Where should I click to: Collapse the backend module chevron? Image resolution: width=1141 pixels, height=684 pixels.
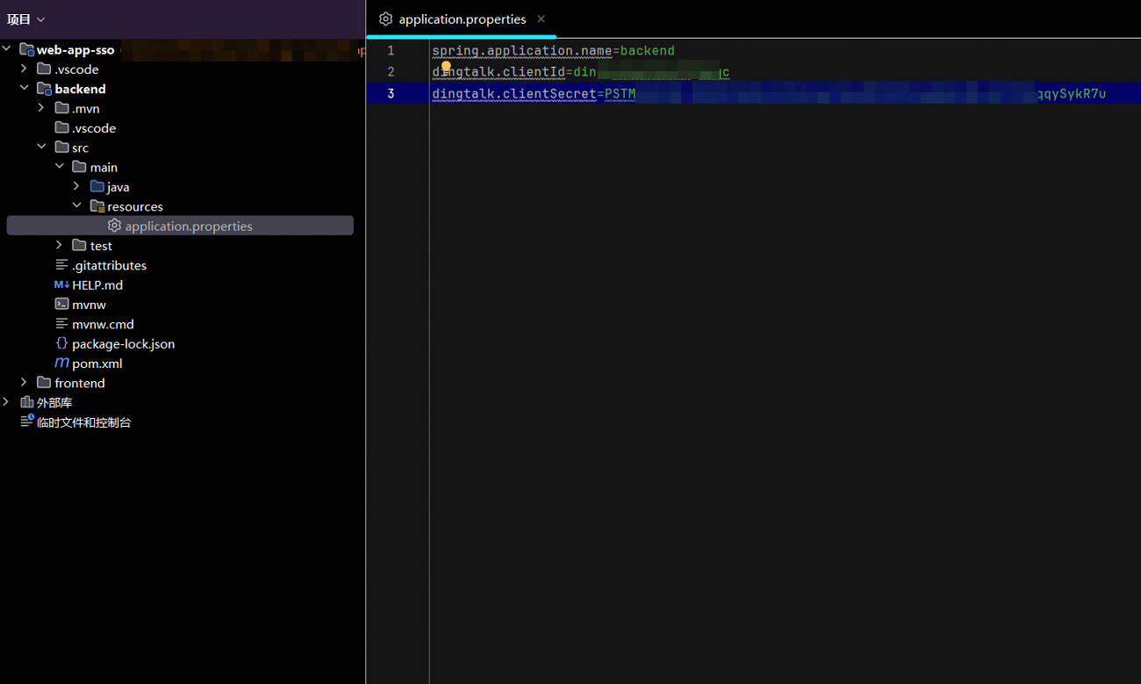(x=24, y=89)
